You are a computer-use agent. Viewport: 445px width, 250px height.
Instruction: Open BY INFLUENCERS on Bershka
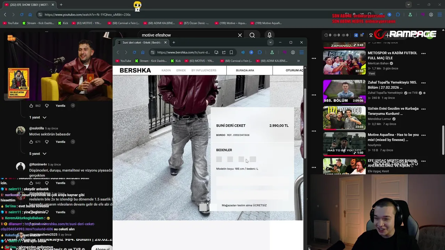click(x=204, y=70)
